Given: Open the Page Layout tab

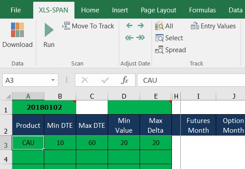Looking at the screenshot, I should coord(159,10).
